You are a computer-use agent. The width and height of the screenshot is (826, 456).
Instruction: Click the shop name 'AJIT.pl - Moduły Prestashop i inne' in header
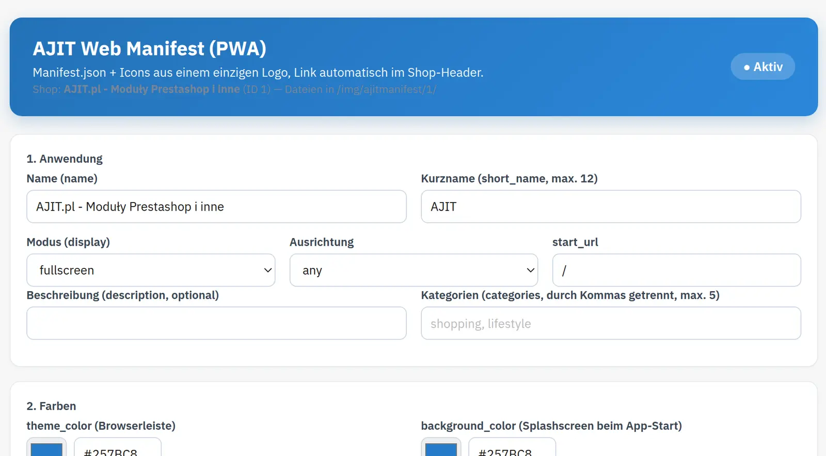click(x=152, y=89)
